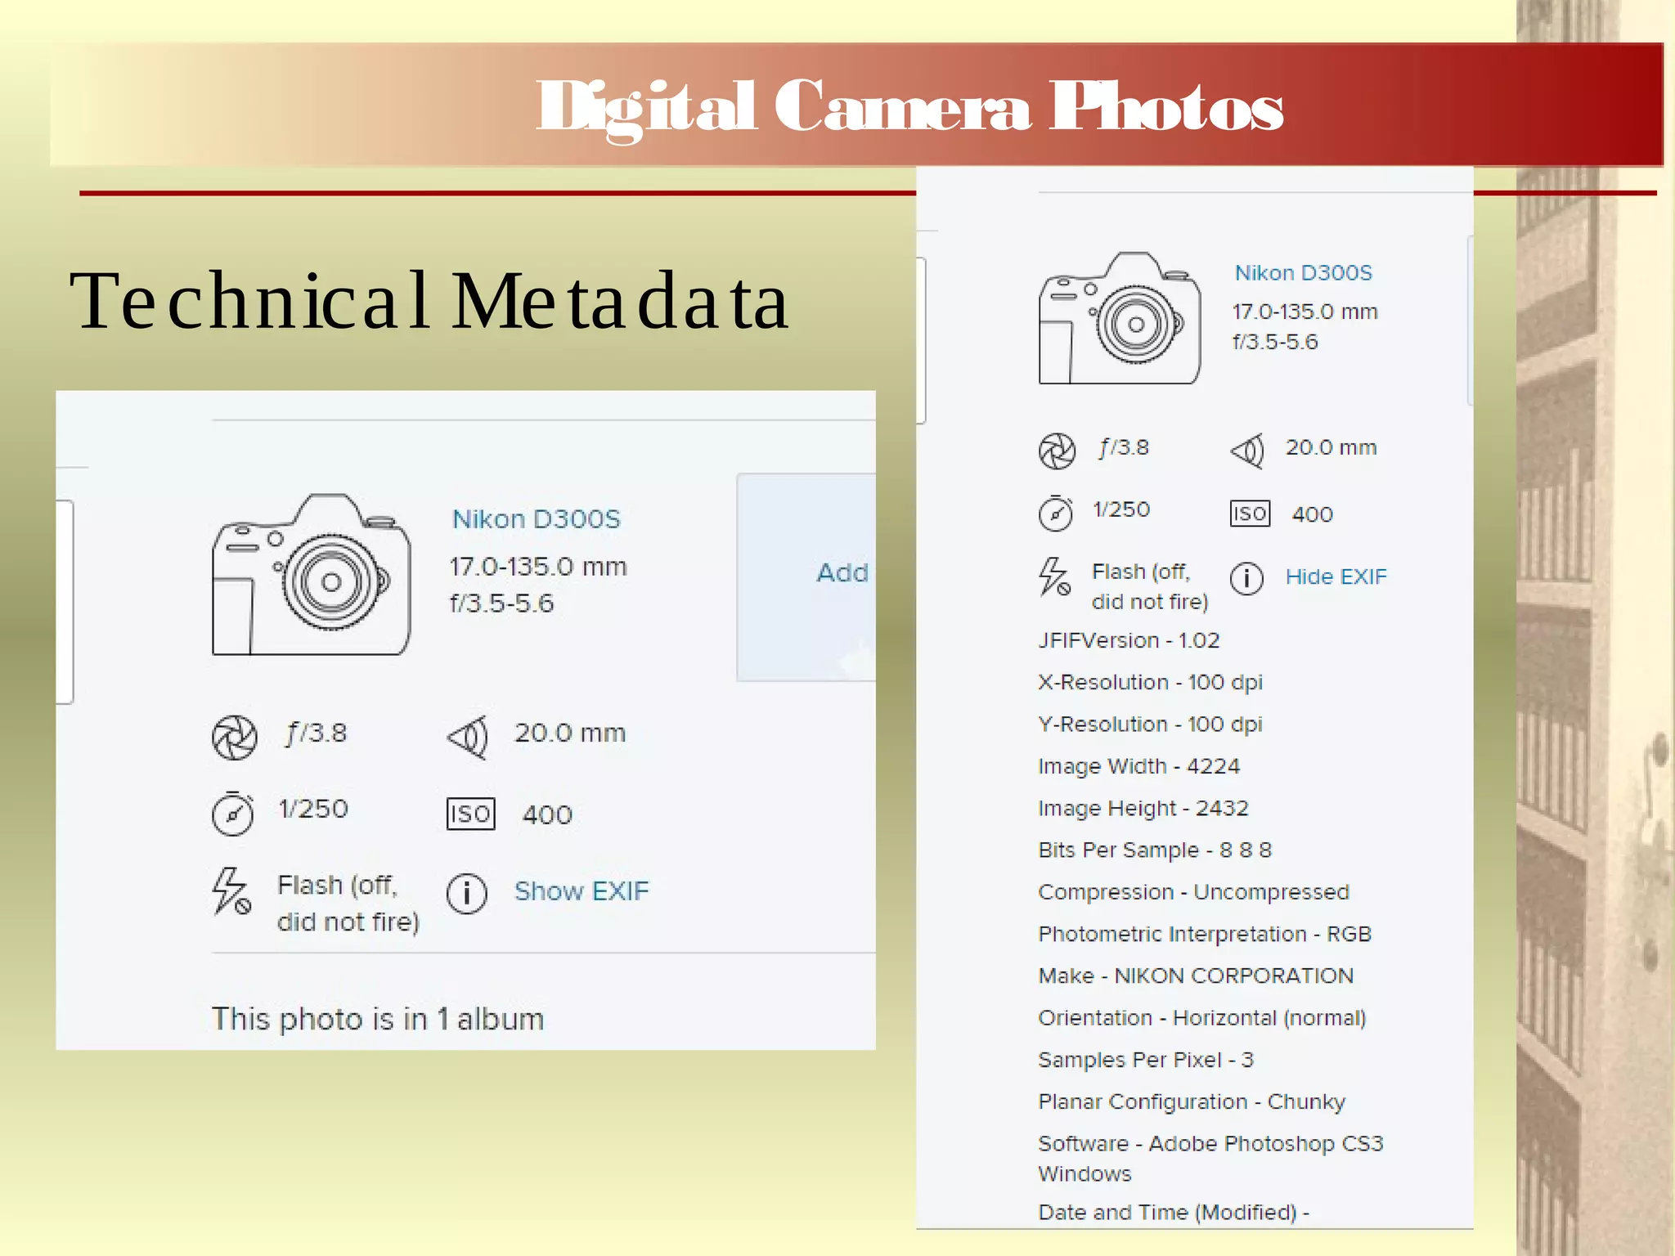Select 'Bits Per Sample - 8 8 8' row
1675x1256 pixels.
tap(1155, 850)
